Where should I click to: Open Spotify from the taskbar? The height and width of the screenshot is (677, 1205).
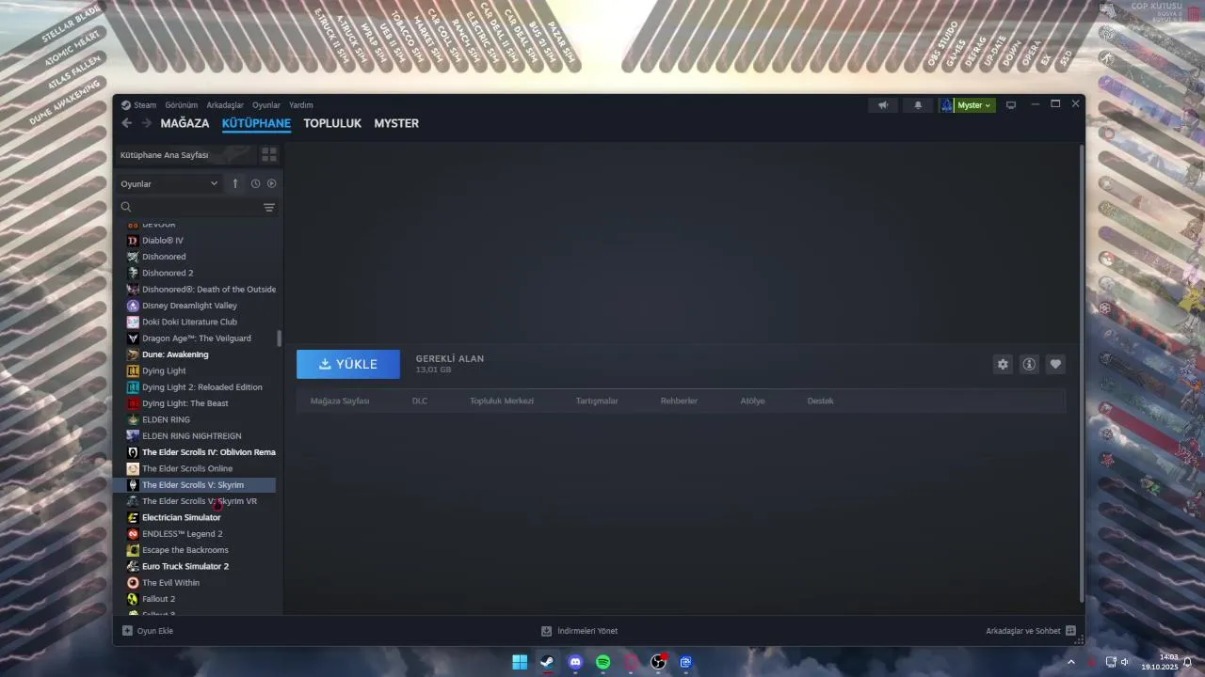click(x=603, y=662)
